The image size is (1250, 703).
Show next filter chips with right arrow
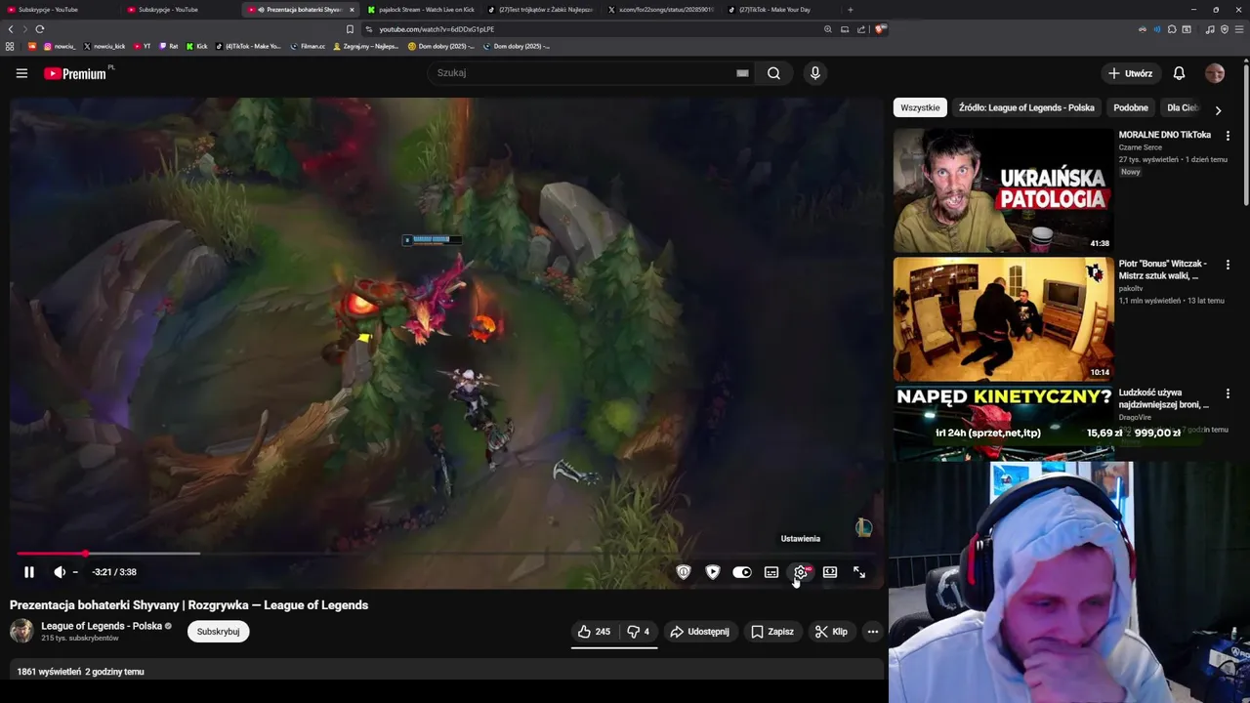pyautogui.click(x=1218, y=110)
